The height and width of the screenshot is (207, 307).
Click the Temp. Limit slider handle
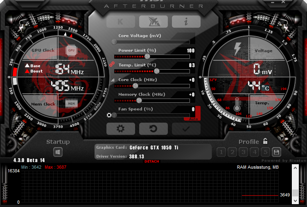coord(157,71)
